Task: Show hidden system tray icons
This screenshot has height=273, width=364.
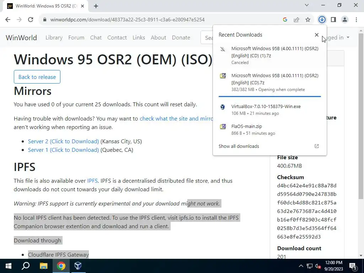Action: click(x=301, y=266)
